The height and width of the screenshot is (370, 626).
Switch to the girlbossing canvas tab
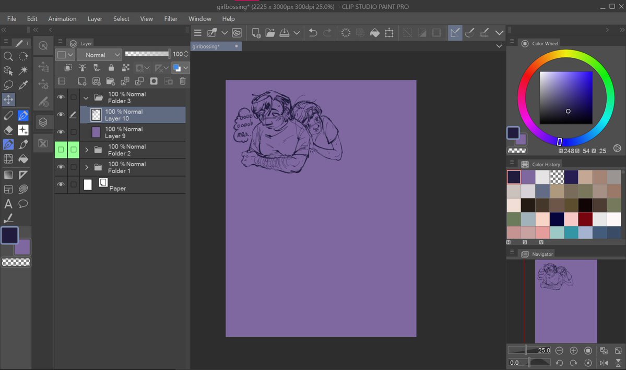[x=216, y=46]
